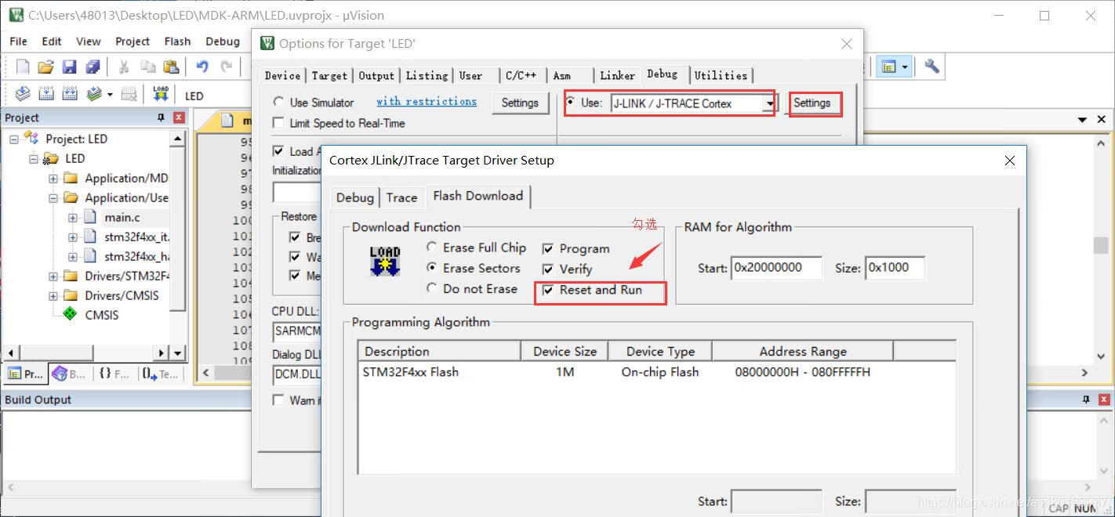Switch to the Trace tab
The height and width of the screenshot is (517, 1115).
(401, 197)
